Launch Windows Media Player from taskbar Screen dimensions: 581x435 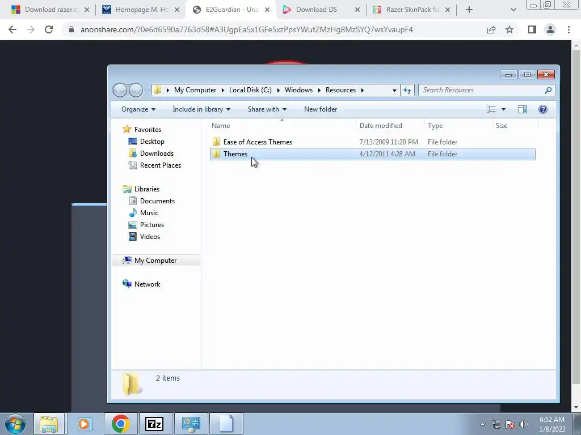coord(84,424)
